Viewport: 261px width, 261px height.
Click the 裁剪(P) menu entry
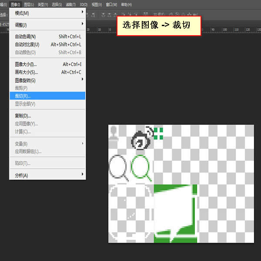pos(47,88)
